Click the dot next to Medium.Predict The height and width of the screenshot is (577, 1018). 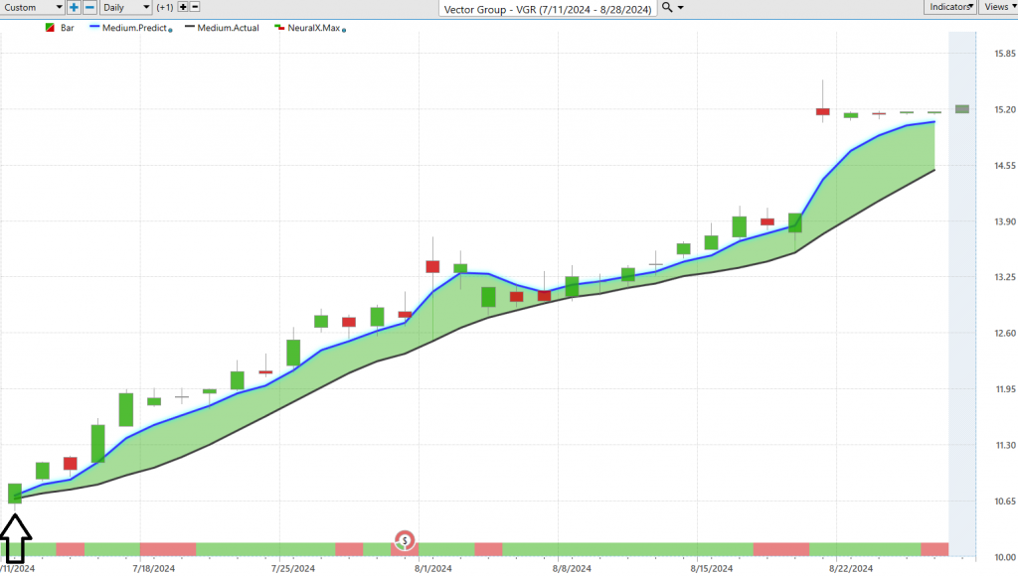tap(170, 30)
